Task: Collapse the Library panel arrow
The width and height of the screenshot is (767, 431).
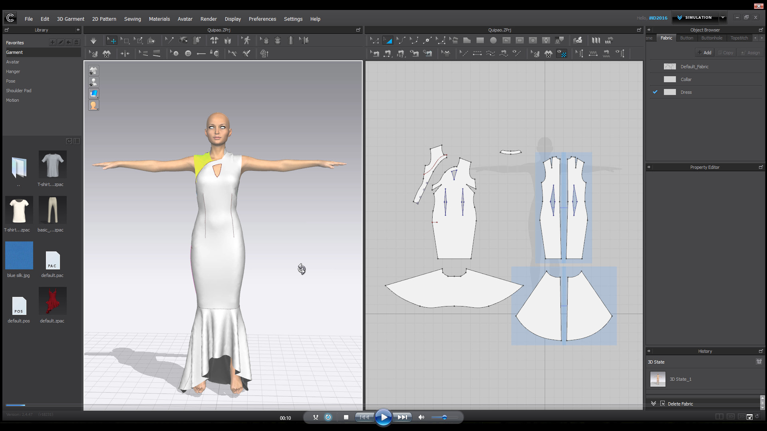Action: [78, 30]
